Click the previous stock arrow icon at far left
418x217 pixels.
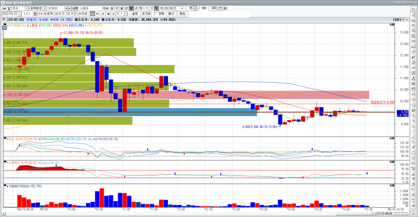[4, 8]
